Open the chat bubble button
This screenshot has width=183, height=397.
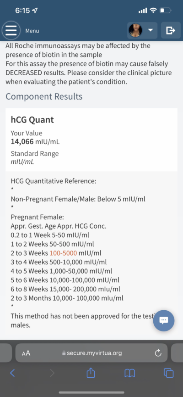click(164, 320)
